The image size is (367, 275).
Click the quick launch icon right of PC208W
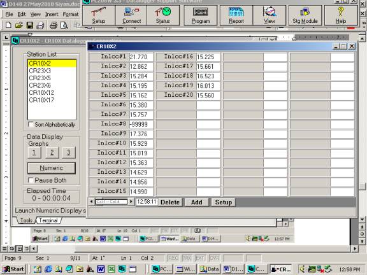(133, 269)
